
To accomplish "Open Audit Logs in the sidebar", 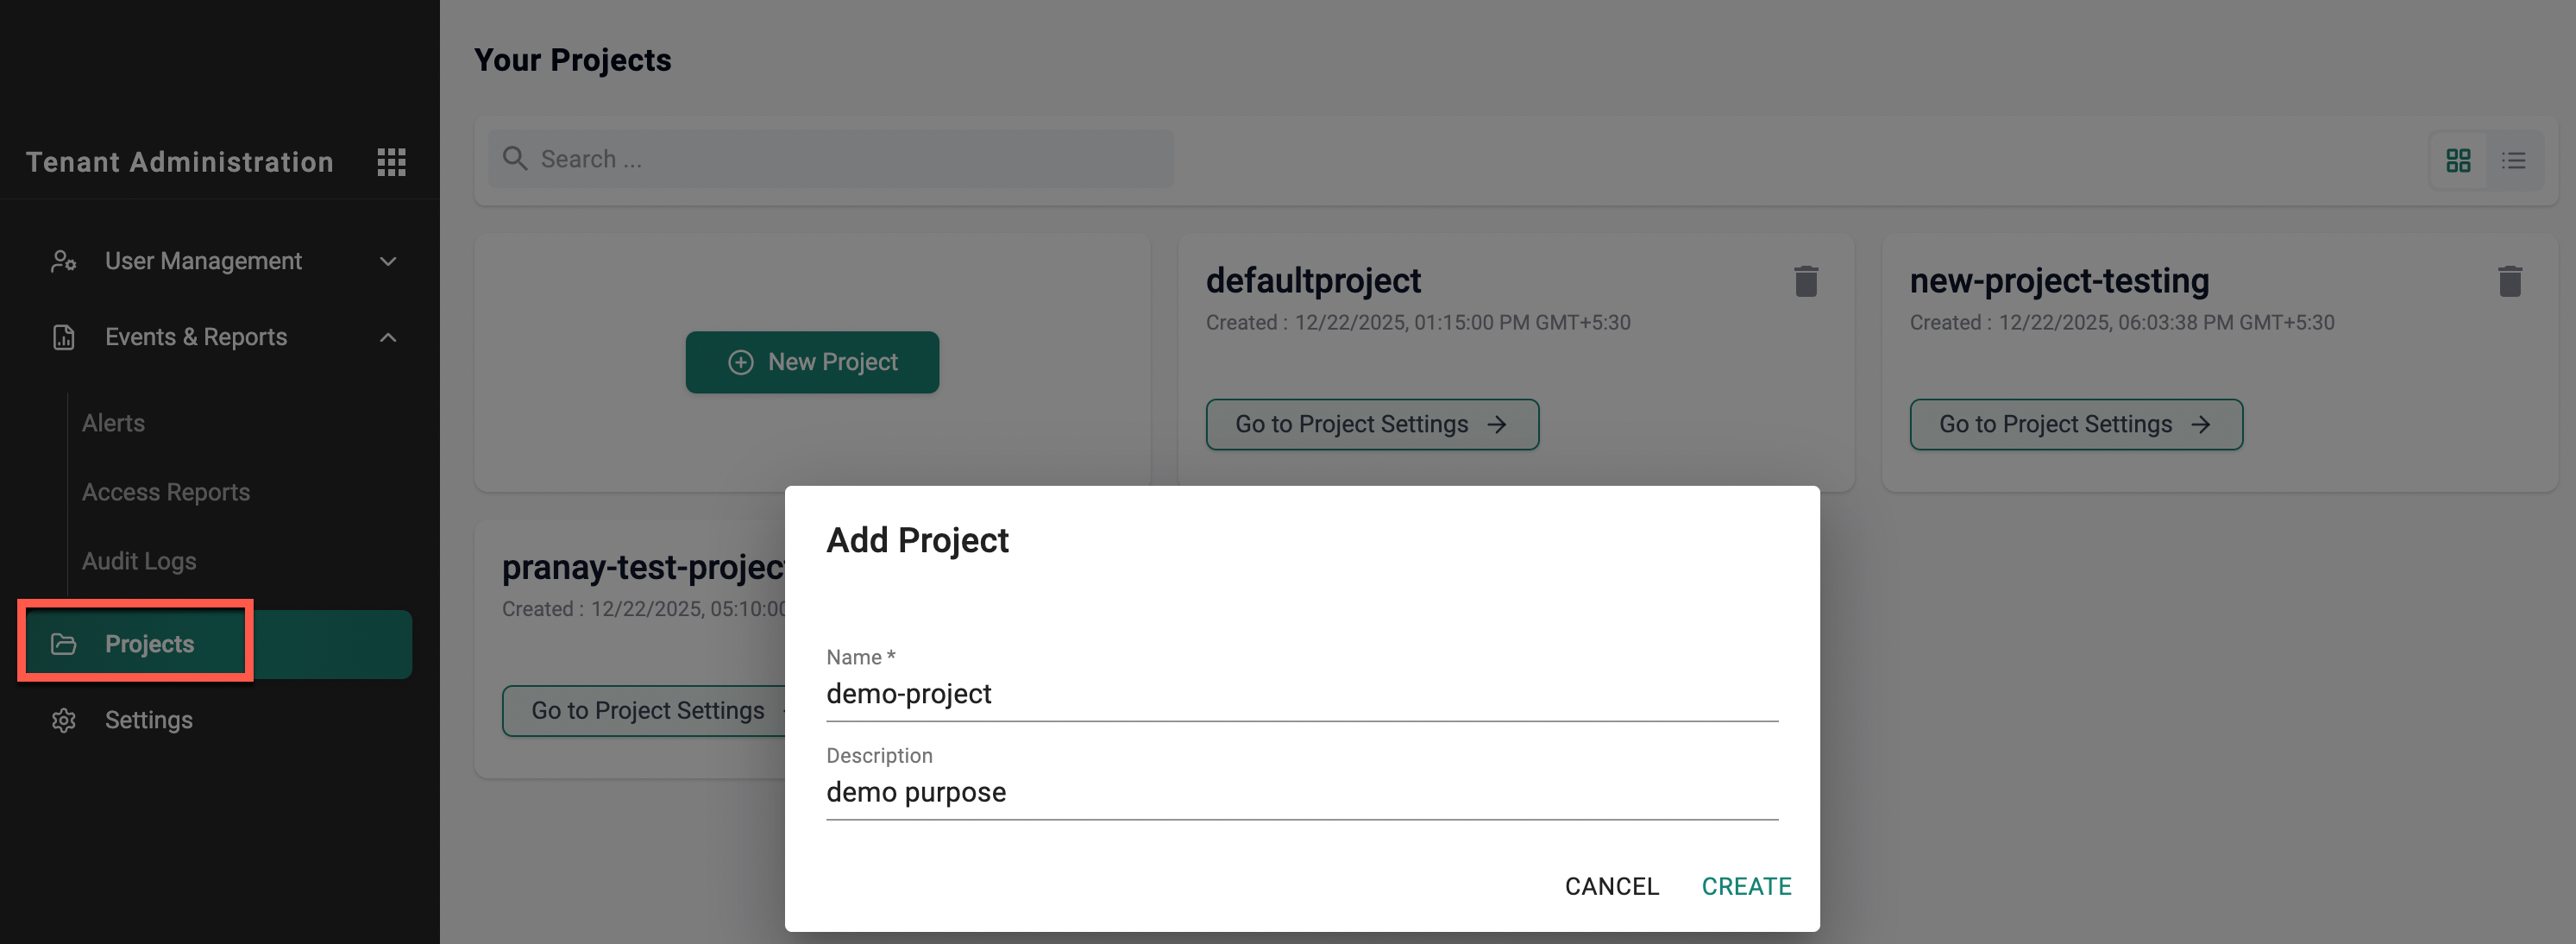I will [x=139, y=561].
